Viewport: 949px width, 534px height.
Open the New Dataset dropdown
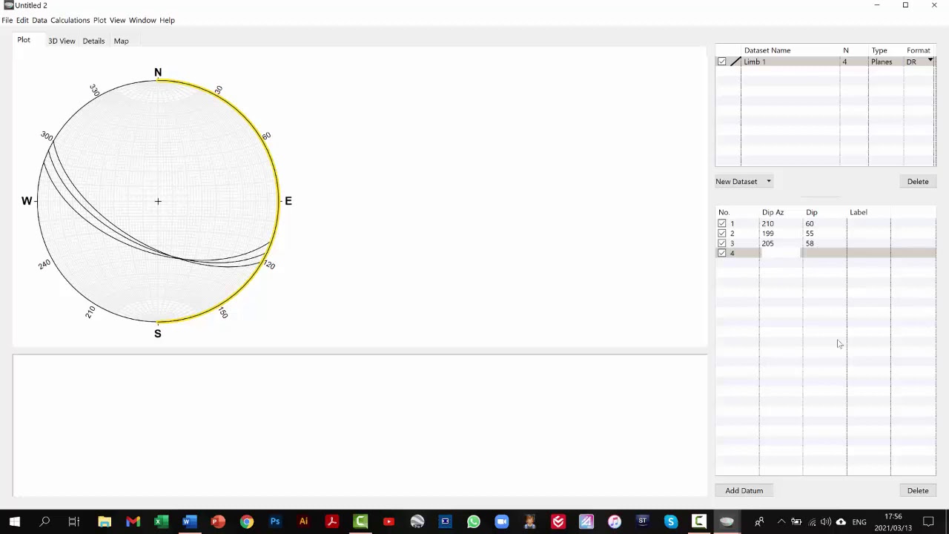[x=743, y=182]
